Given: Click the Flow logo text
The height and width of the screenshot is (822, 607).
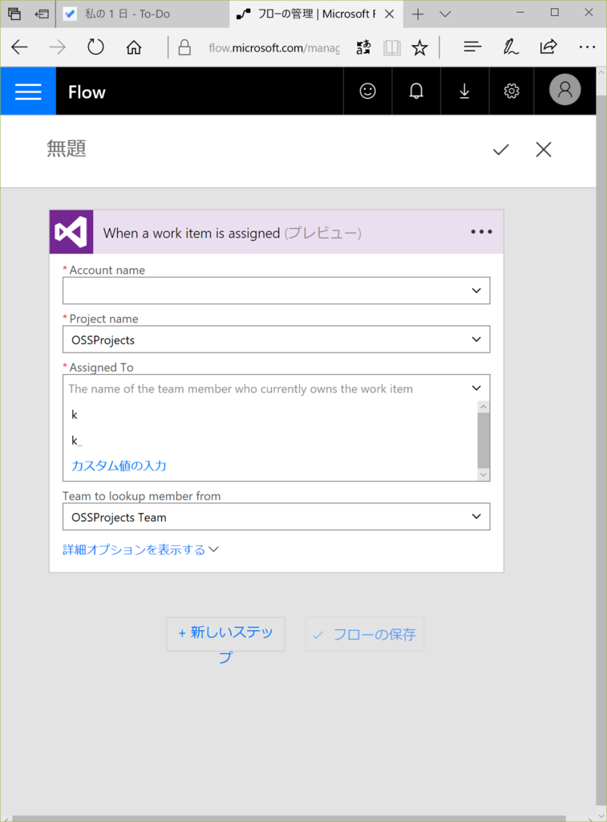Looking at the screenshot, I should coord(87,92).
